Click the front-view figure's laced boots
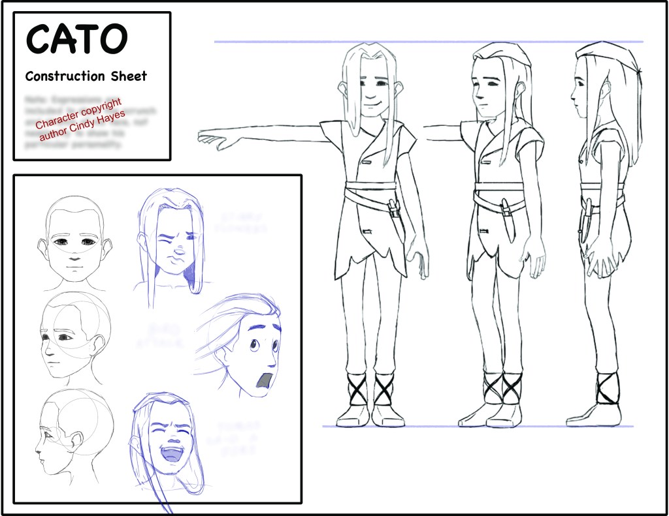Screen dimensions: 669x516 (x=371, y=395)
